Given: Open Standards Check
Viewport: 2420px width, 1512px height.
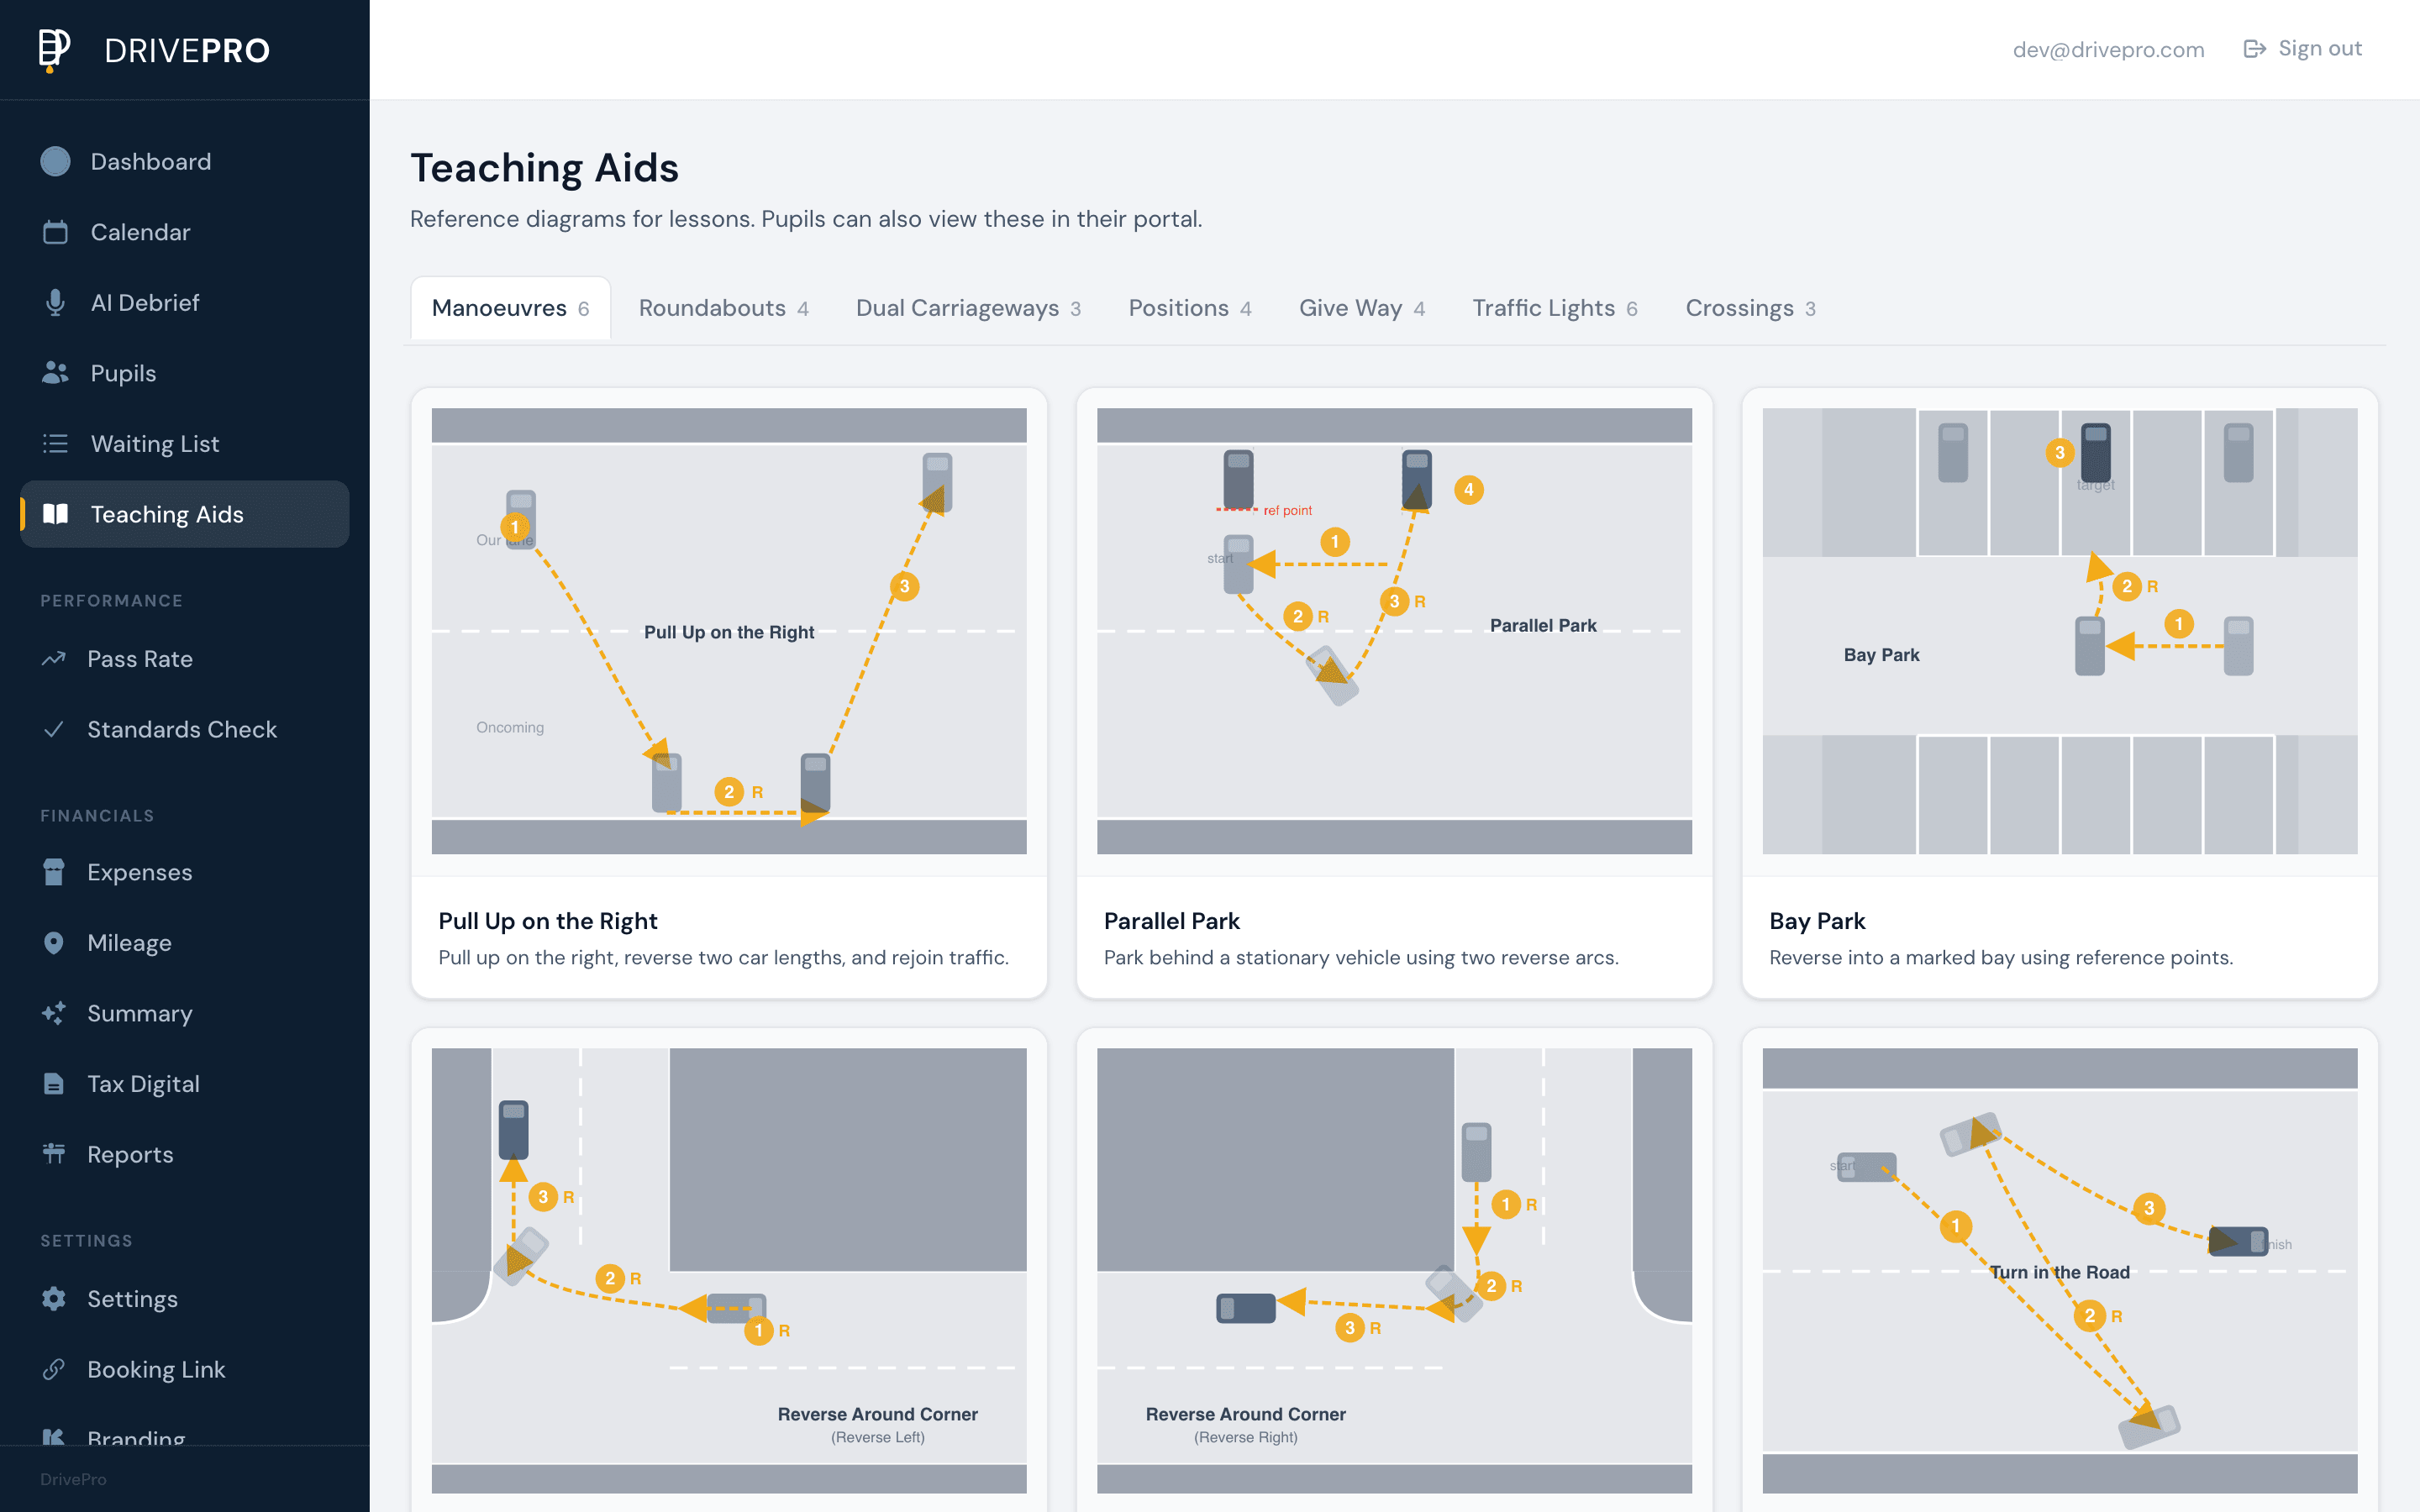Looking at the screenshot, I should pos(182,729).
